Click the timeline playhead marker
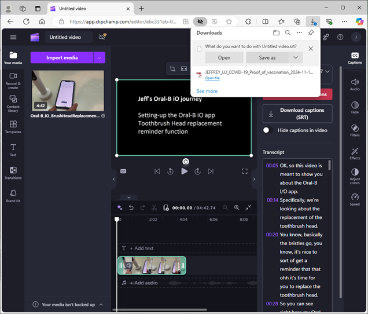Image resolution: width=368 pixels, height=314 pixels. click(117, 219)
